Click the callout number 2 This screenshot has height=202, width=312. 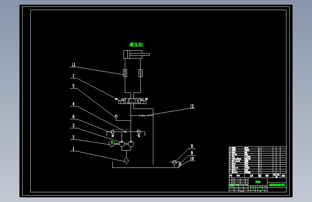pyautogui.click(x=73, y=137)
